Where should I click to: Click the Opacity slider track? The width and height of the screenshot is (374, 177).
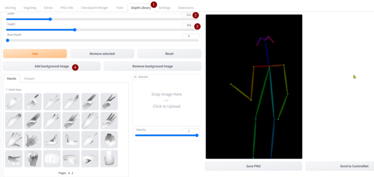(x=167, y=135)
